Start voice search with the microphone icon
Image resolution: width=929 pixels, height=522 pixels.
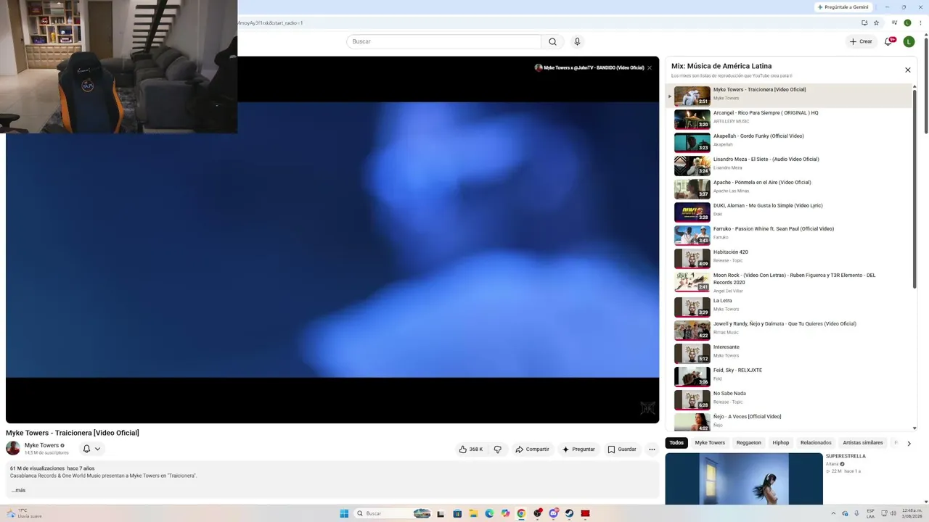[x=577, y=41]
